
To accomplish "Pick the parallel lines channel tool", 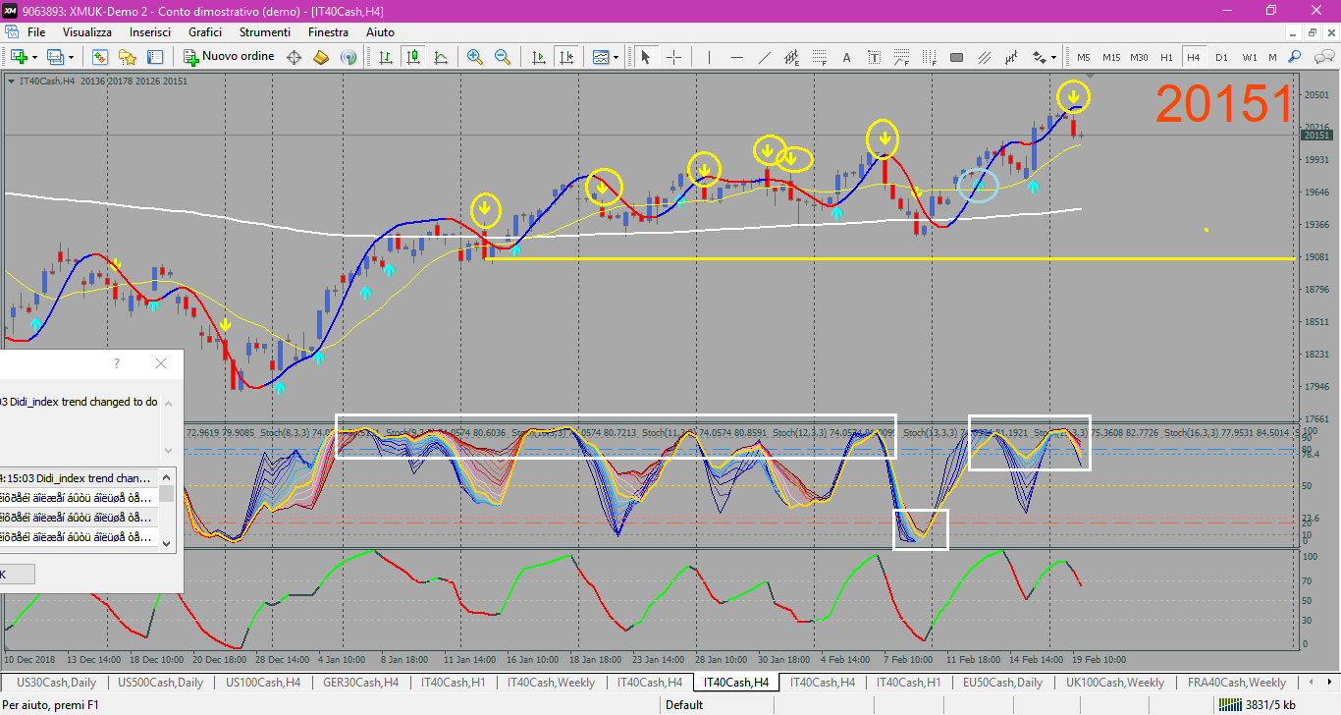I will (x=985, y=57).
